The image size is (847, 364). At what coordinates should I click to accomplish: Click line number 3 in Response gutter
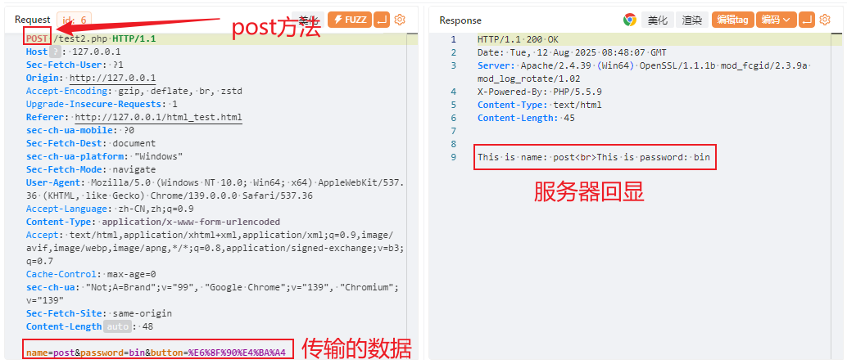pyautogui.click(x=453, y=65)
